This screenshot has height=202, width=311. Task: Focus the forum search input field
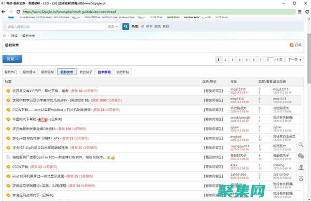56,26
